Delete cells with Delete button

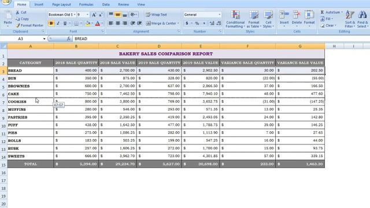tap(297, 18)
